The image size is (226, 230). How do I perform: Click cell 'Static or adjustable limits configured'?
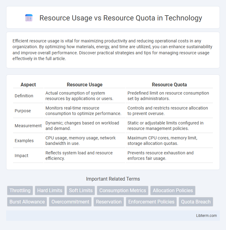pyautogui.click(x=169, y=126)
